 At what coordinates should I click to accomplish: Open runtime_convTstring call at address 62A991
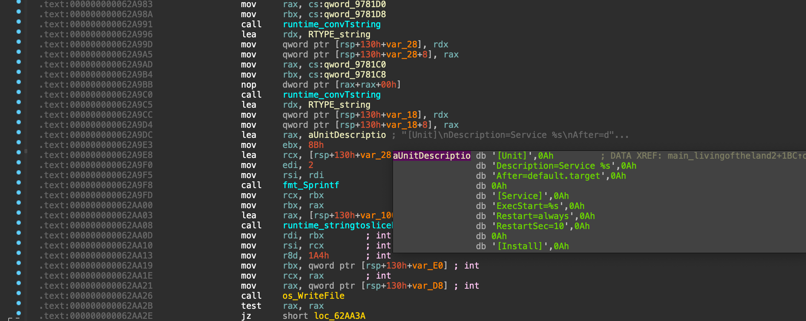[332, 24]
